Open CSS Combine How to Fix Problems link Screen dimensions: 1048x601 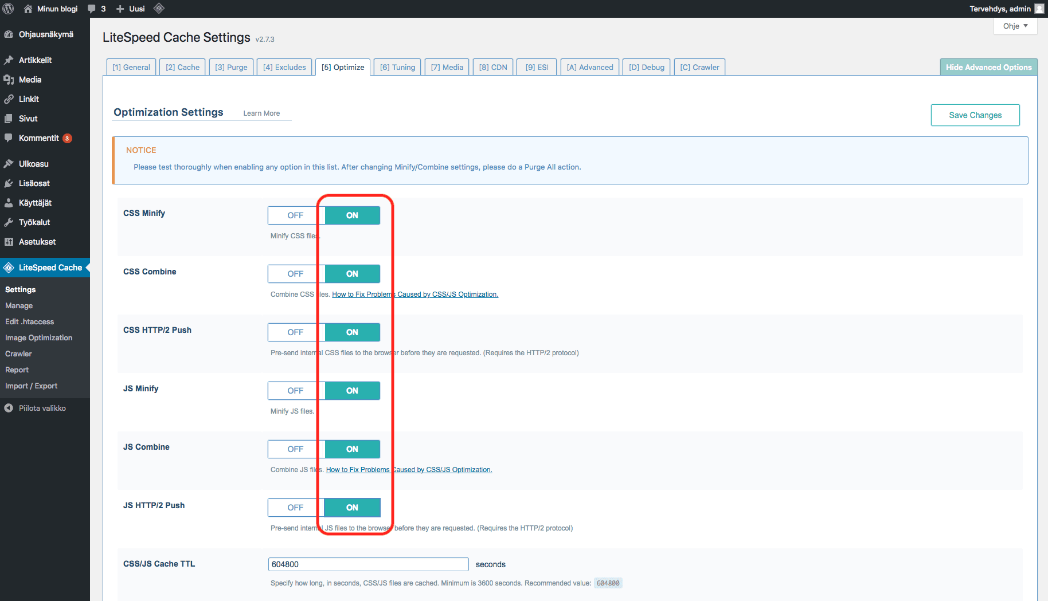tap(415, 294)
